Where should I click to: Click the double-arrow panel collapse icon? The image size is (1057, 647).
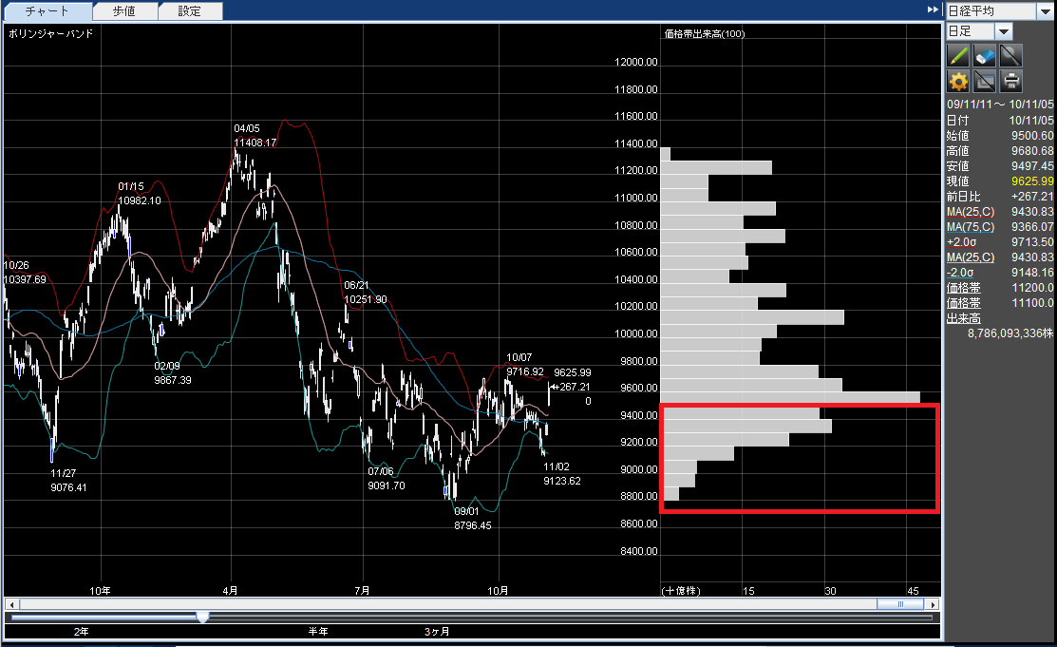click(933, 10)
